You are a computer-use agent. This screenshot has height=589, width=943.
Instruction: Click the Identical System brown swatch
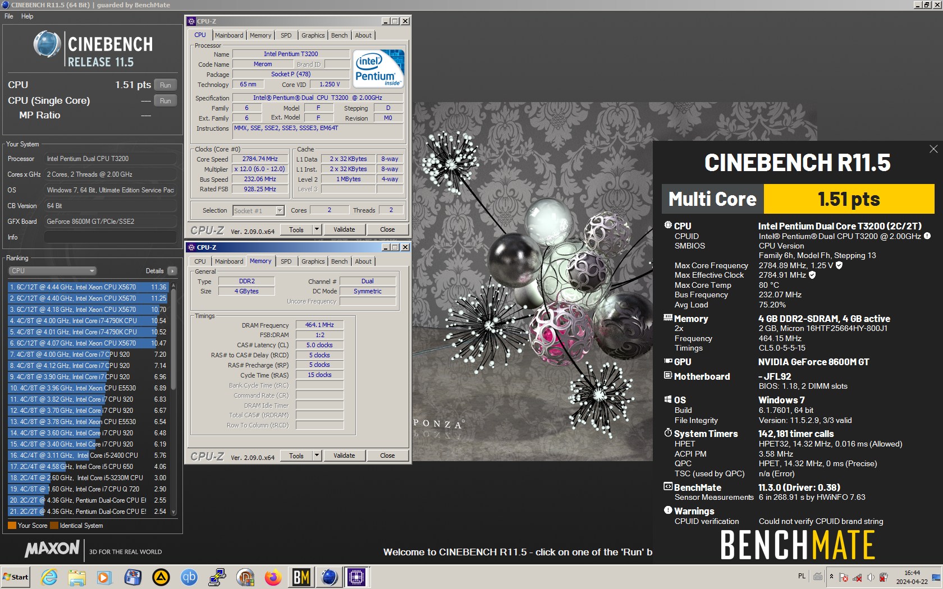click(54, 526)
